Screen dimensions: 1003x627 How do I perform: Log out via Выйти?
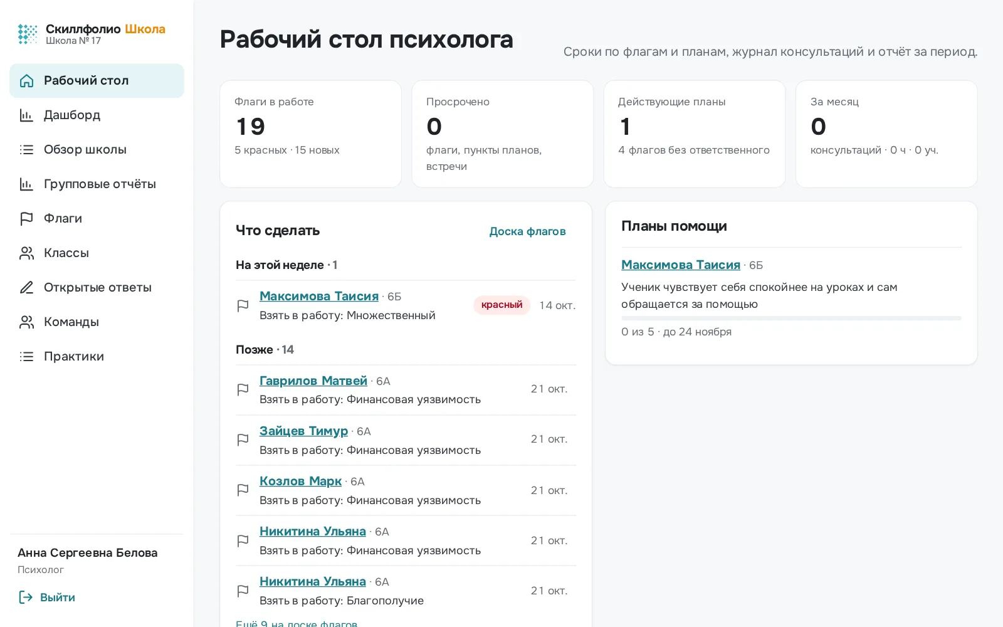pyautogui.click(x=47, y=598)
